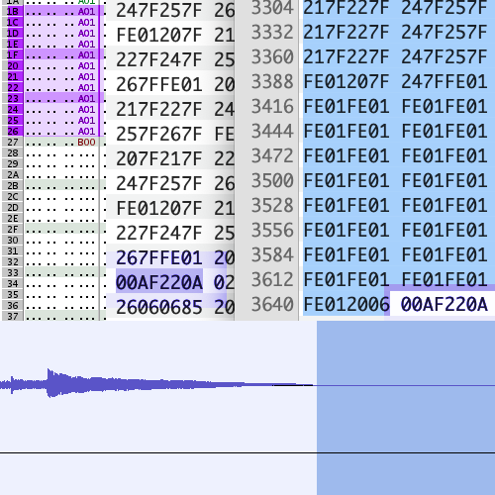Click offset label 3584
The image size is (495, 495).
[x=272, y=254]
